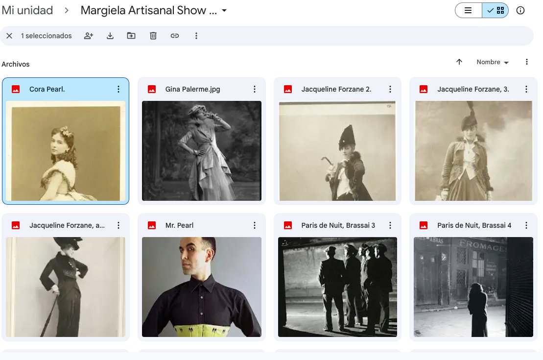Copy link to the selected file
The height and width of the screenshot is (360, 543).
[174, 36]
